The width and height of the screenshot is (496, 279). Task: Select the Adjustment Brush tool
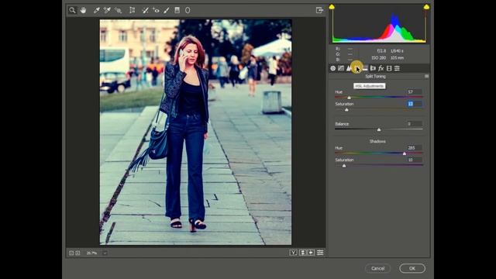167,10
